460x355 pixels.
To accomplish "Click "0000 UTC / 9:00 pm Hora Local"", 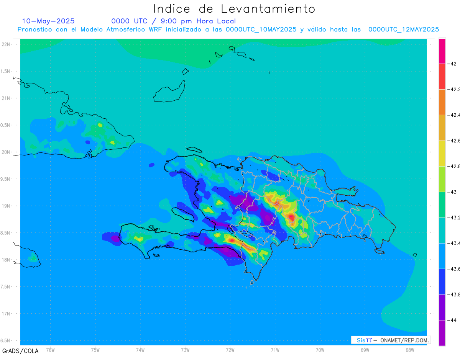I will [174, 21].
